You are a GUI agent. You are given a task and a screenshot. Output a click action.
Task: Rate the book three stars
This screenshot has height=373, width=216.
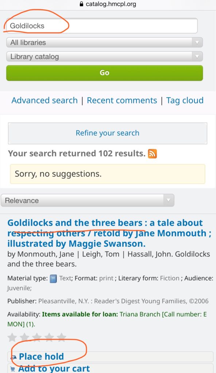pos(37,337)
